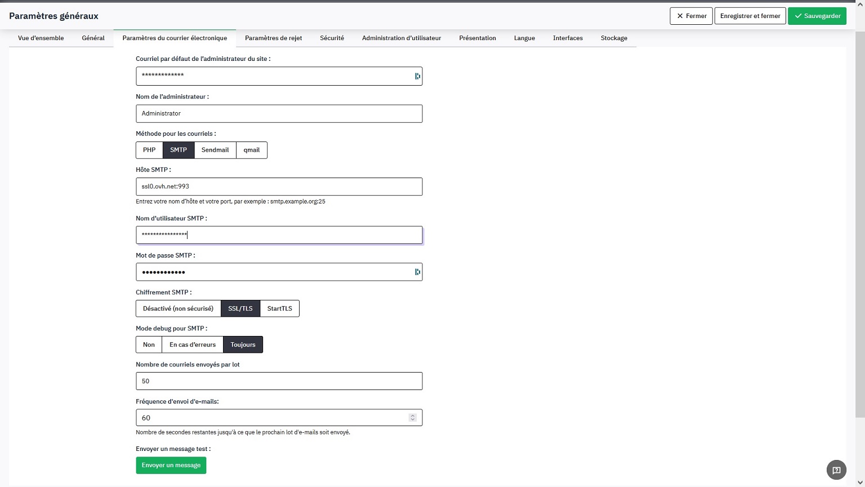The height and width of the screenshot is (487, 865).
Task: Select qmail email method
Action: point(251,150)
